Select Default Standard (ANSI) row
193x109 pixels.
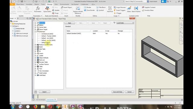99,34
